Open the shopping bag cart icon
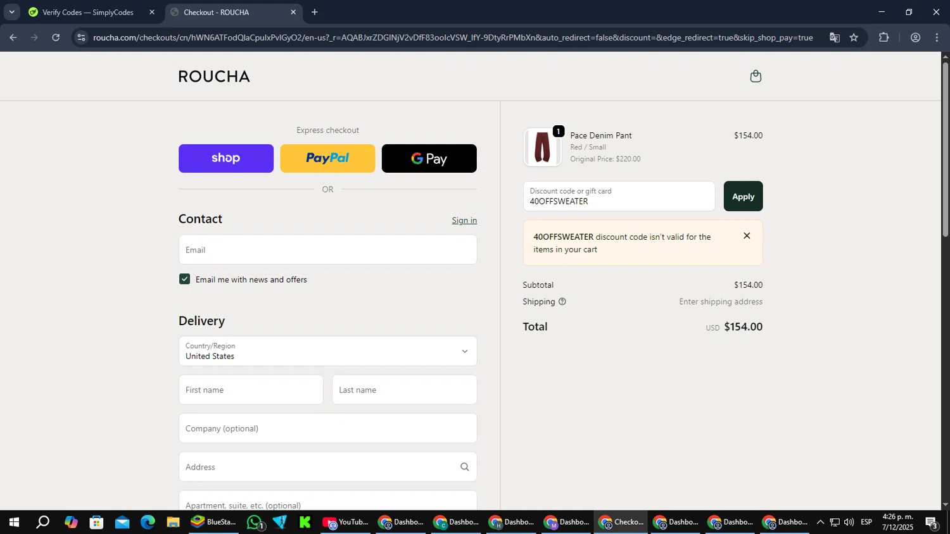The image size is (950, 534). (x=755, y=76)
